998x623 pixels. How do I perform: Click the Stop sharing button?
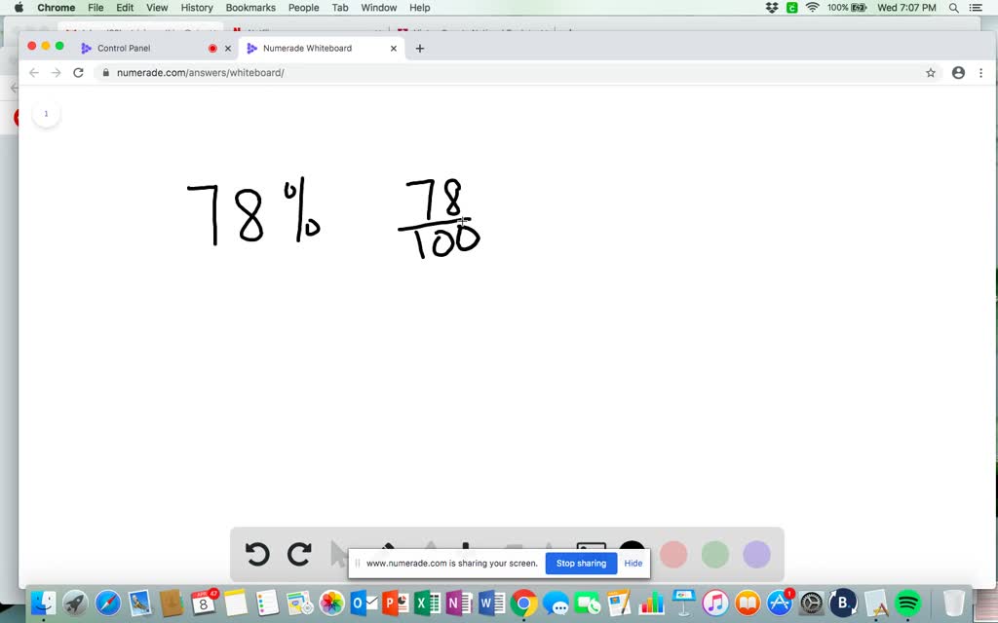pyautogui.click(x=581, y=563)
